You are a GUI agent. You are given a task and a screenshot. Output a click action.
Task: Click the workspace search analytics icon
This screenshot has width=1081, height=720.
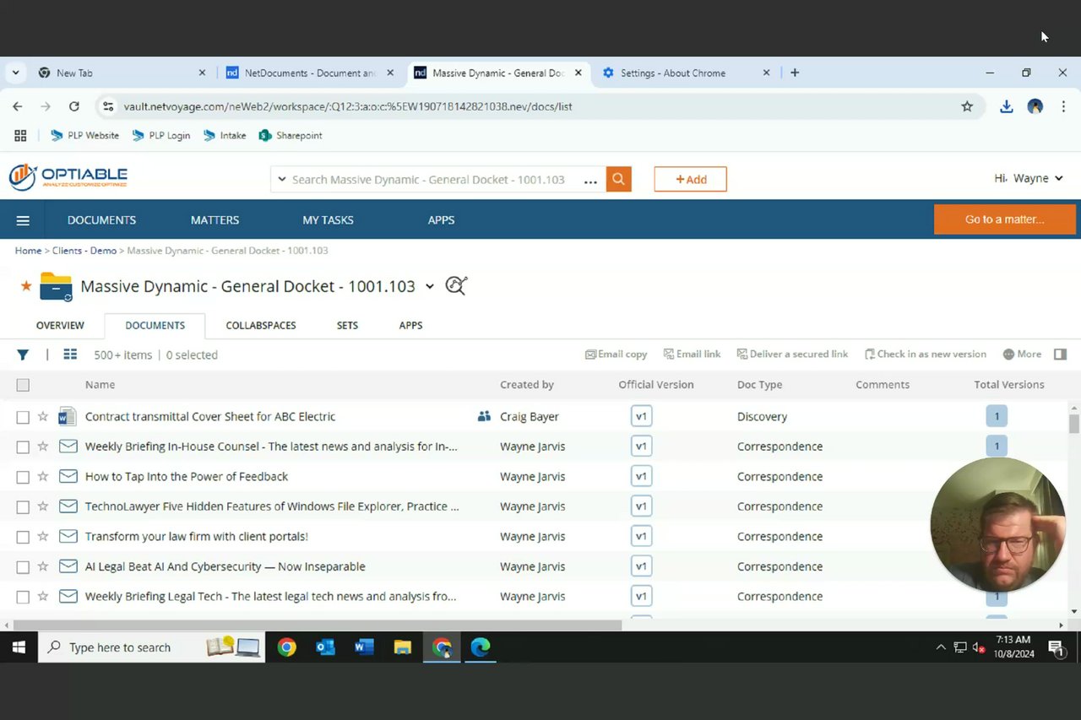456,286
